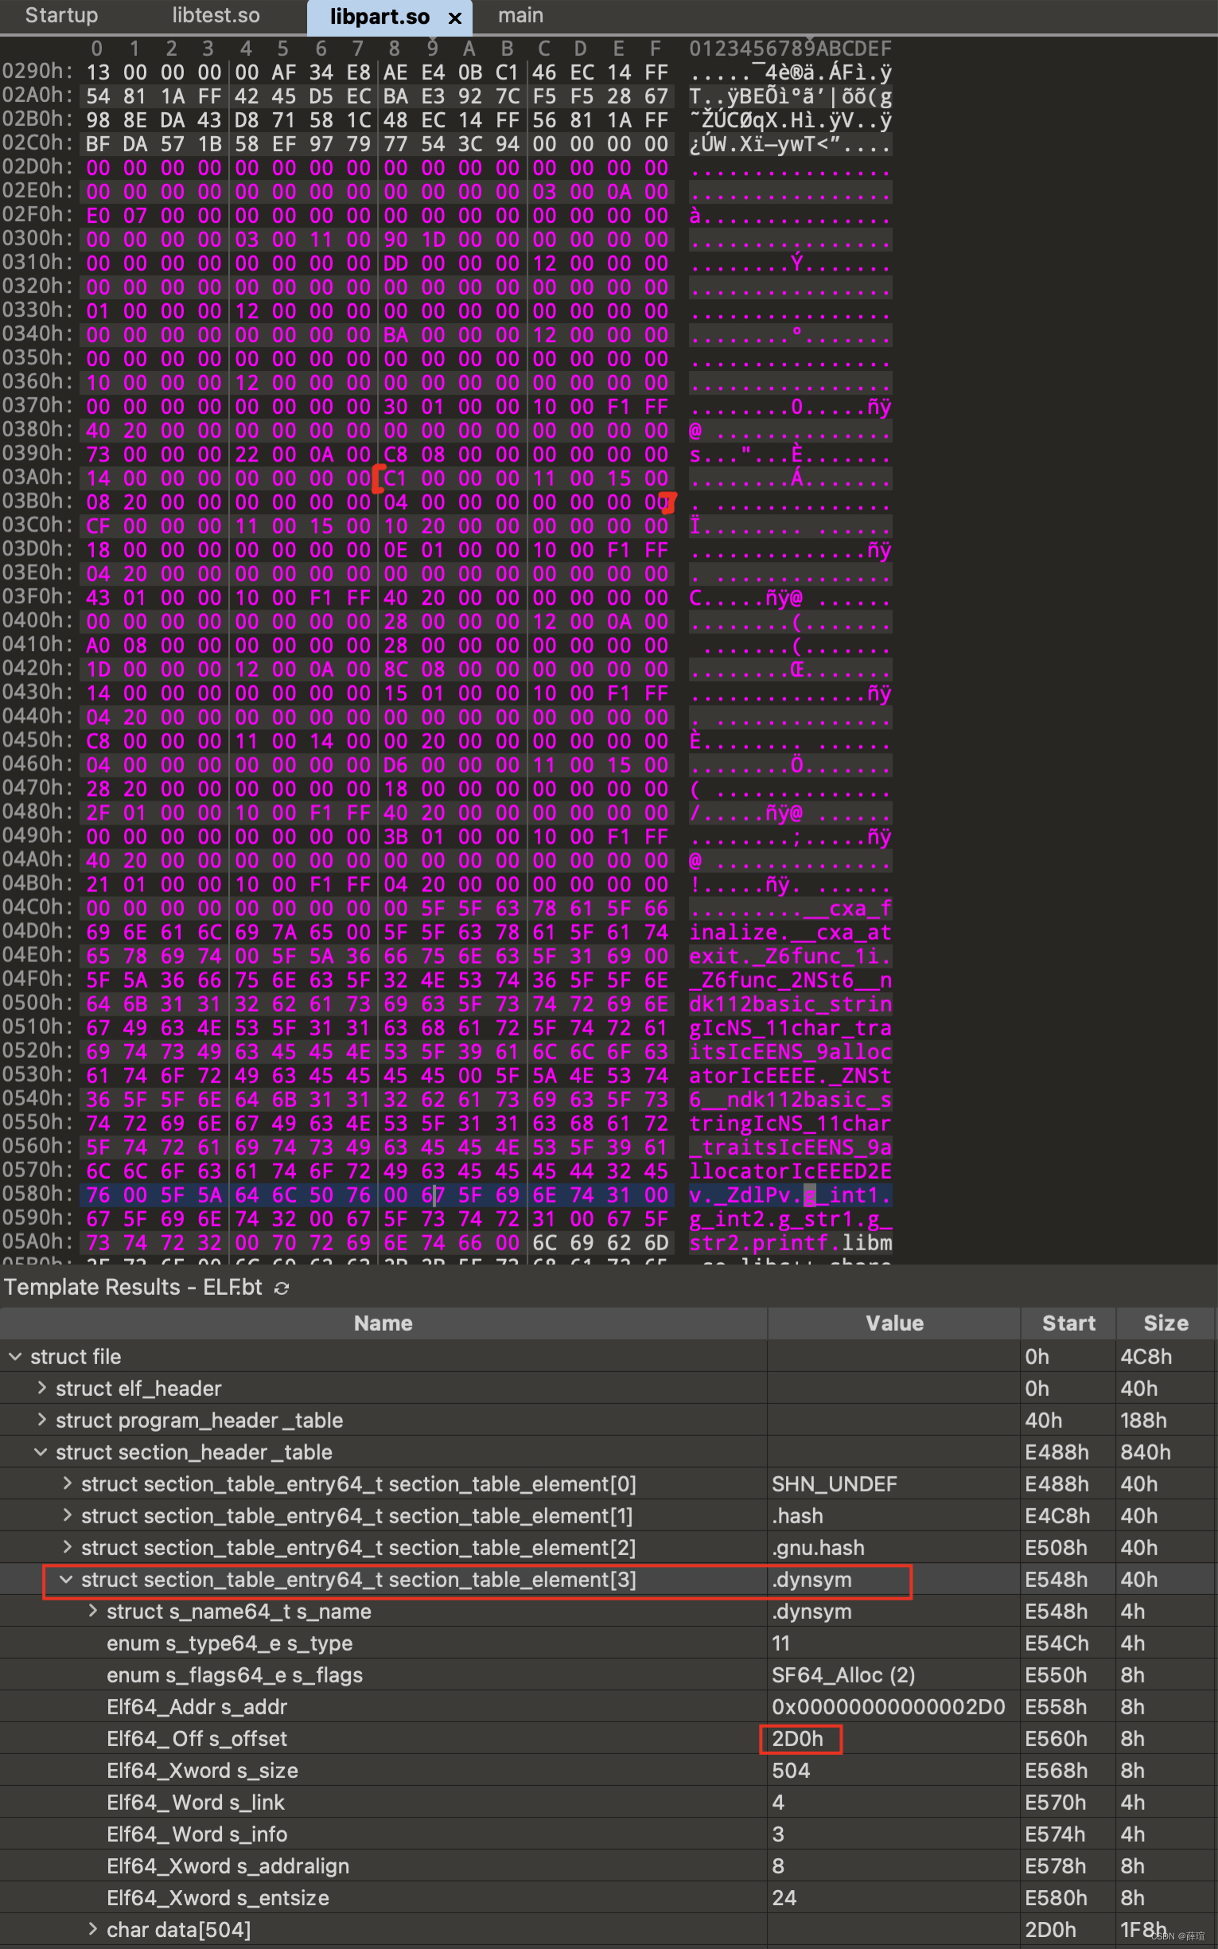1218x1949 pixels.
Task: Click the C1 byte in row 03A0h
Action: pos(395,478)
